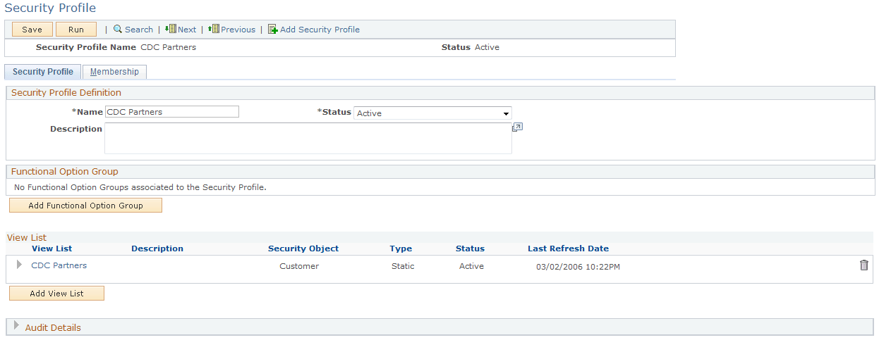Sort by the Security Object column header

303,248
